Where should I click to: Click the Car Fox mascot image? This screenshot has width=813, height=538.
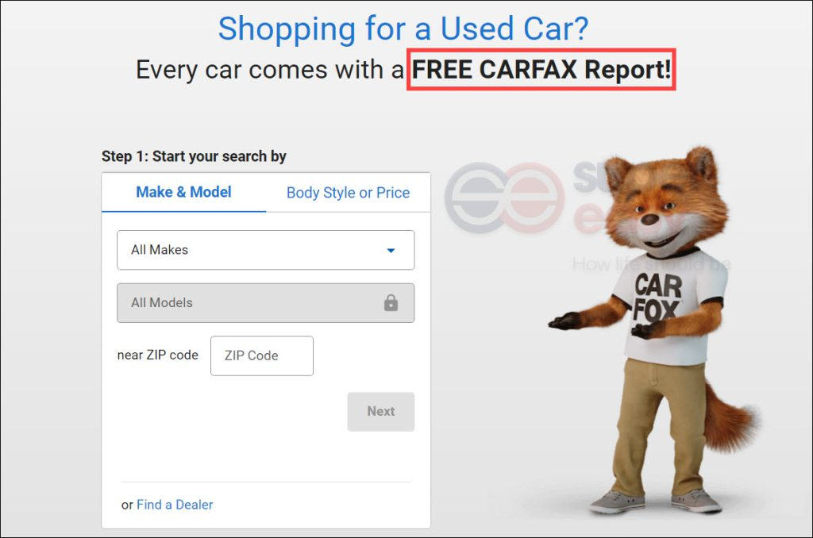tap(654, 331)
